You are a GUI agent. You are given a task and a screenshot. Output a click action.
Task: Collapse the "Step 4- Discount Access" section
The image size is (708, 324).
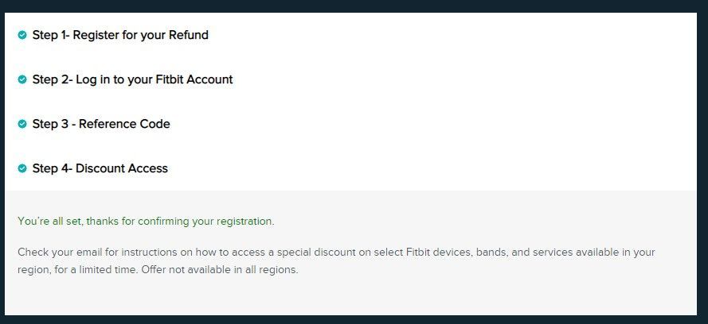[100, 168]
